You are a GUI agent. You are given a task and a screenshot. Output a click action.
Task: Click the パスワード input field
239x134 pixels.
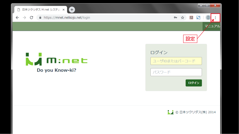(x=176, y=72)
